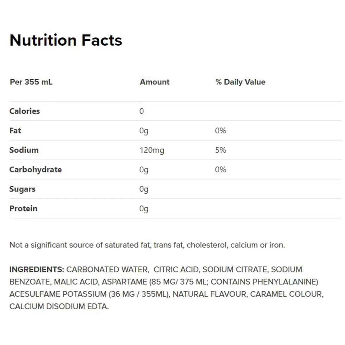Click the Fat daily value 0%

tap(221, 131)
